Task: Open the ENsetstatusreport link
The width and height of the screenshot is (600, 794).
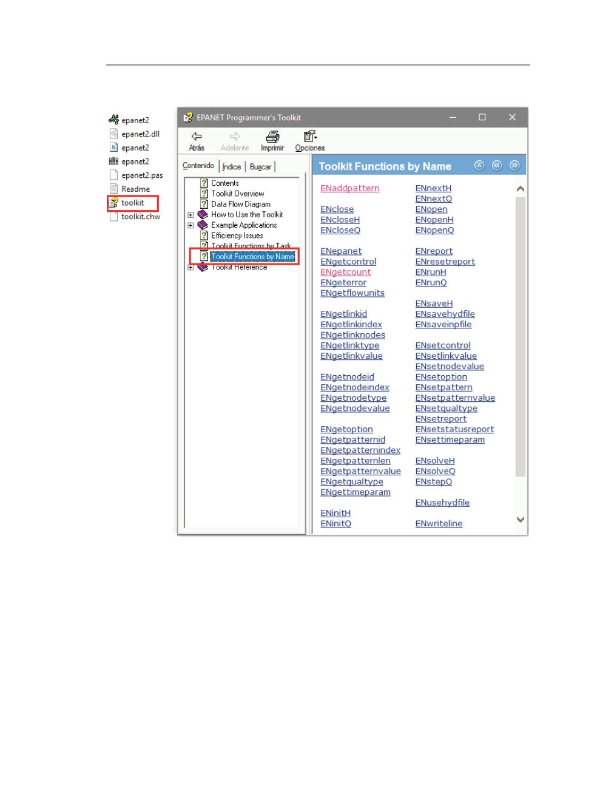Action: coord(455,429)
